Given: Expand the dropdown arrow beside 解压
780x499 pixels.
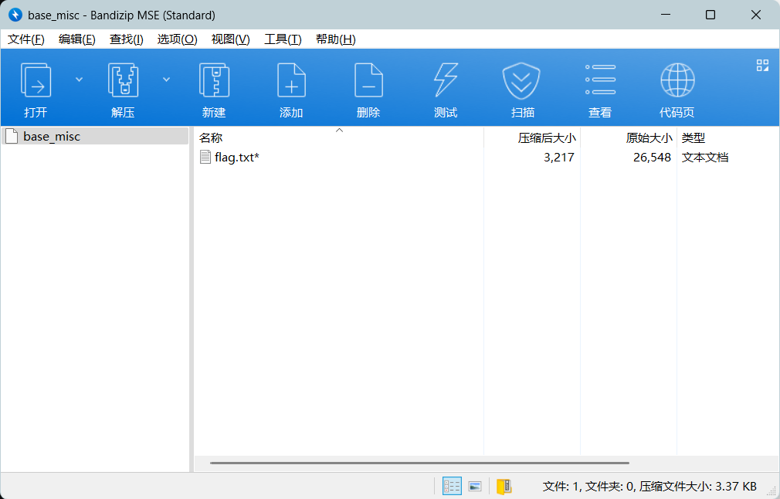Looking at the screenshot, I should [166, 79].
